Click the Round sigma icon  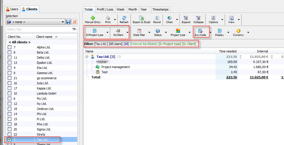[x=157, y=18]
